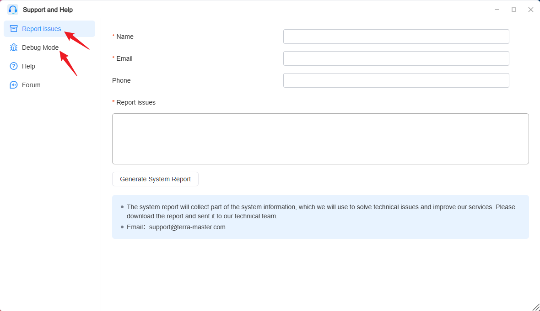Open the Report issues sidebar tab
Image resolution: width=540 pixels, height=311 pixels.
point(49,29)
